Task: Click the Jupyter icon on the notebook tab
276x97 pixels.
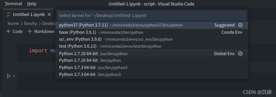Action: (x=8, y=14)
